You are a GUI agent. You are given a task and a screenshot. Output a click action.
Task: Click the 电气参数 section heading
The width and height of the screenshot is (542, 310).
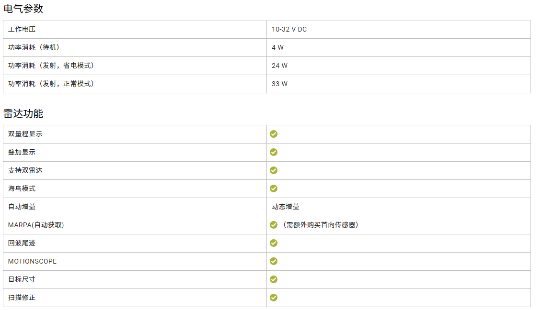(x=23, y=9)
